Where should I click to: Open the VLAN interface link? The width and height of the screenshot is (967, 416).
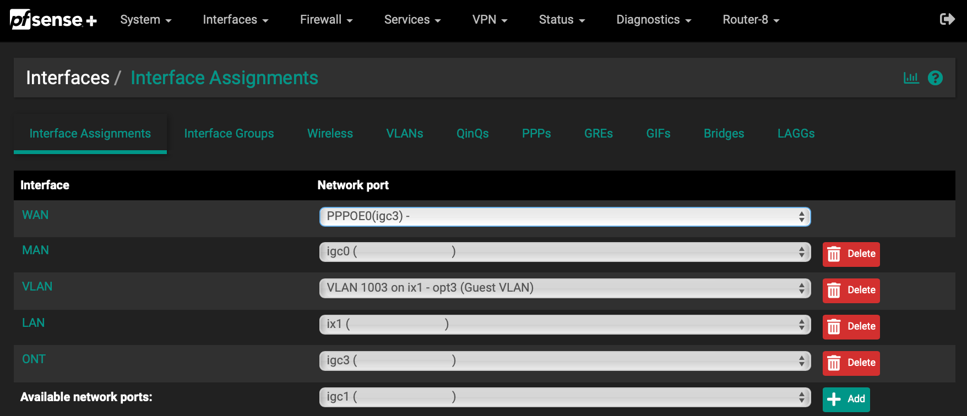[37, 287]
